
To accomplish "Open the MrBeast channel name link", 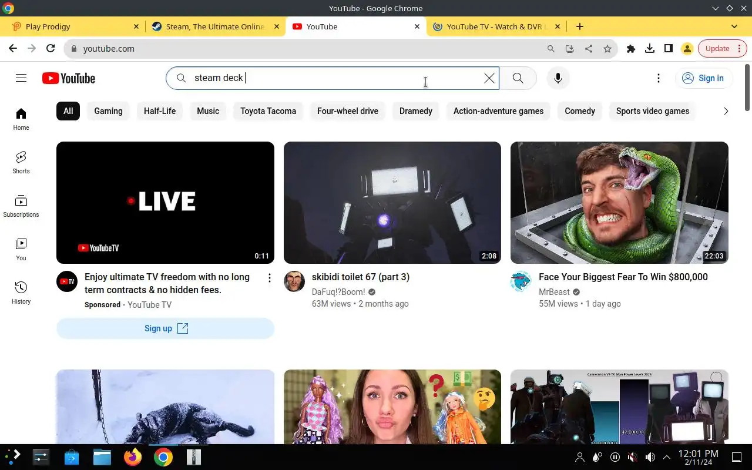I will click(x=554, y=292).
